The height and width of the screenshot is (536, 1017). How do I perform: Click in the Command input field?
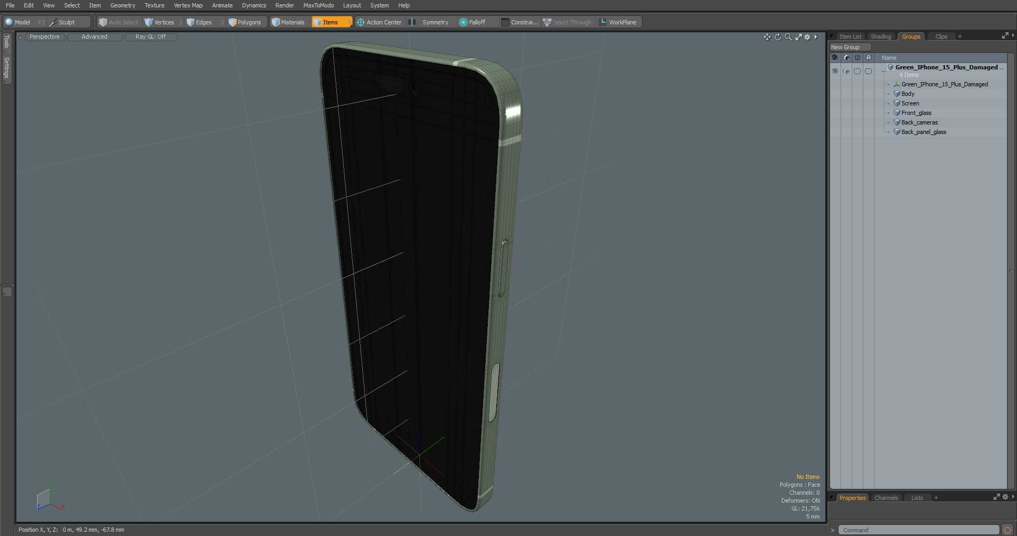pos(919,530)
